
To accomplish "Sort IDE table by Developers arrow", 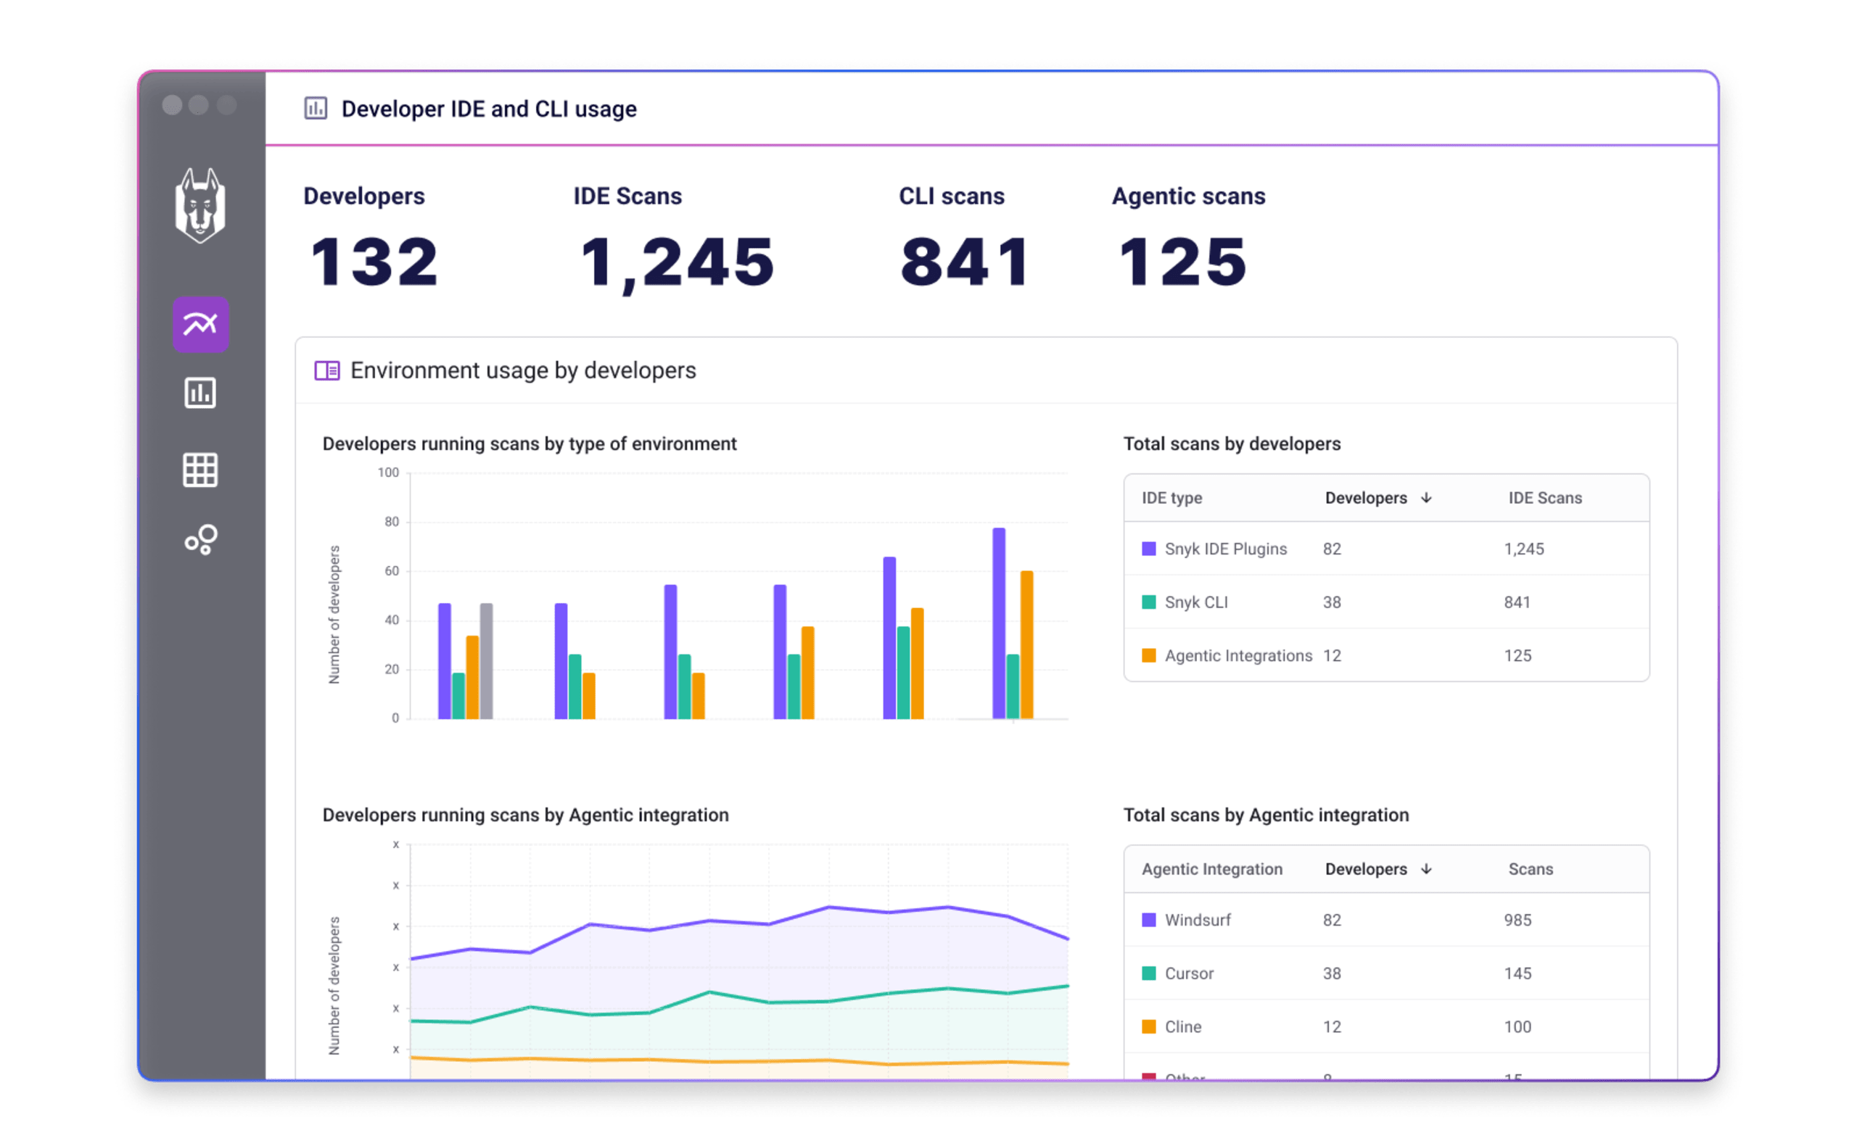I will 1427,498.
